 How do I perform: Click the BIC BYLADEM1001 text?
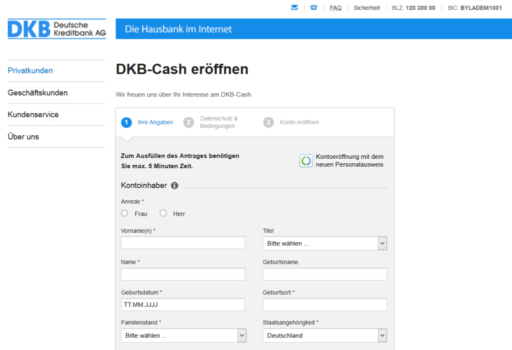(x=475, y=8)
